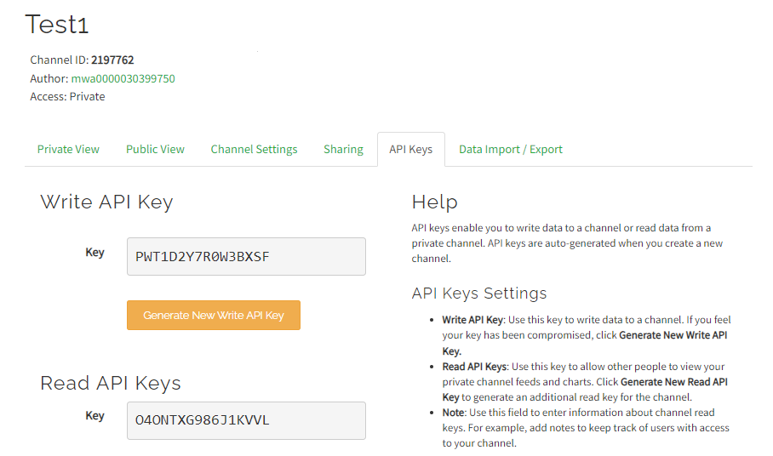Viewport: 773px width, 456px height.
Task: Click the Read API Keys section heading
Action: (111, 383)
